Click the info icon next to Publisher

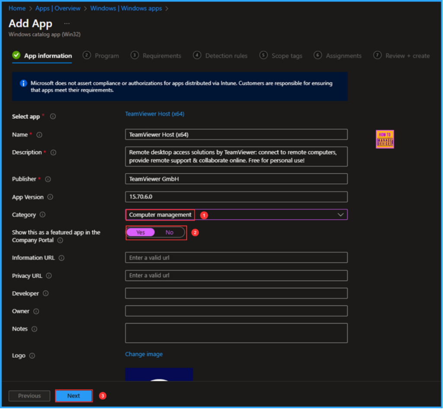[48, 179]
